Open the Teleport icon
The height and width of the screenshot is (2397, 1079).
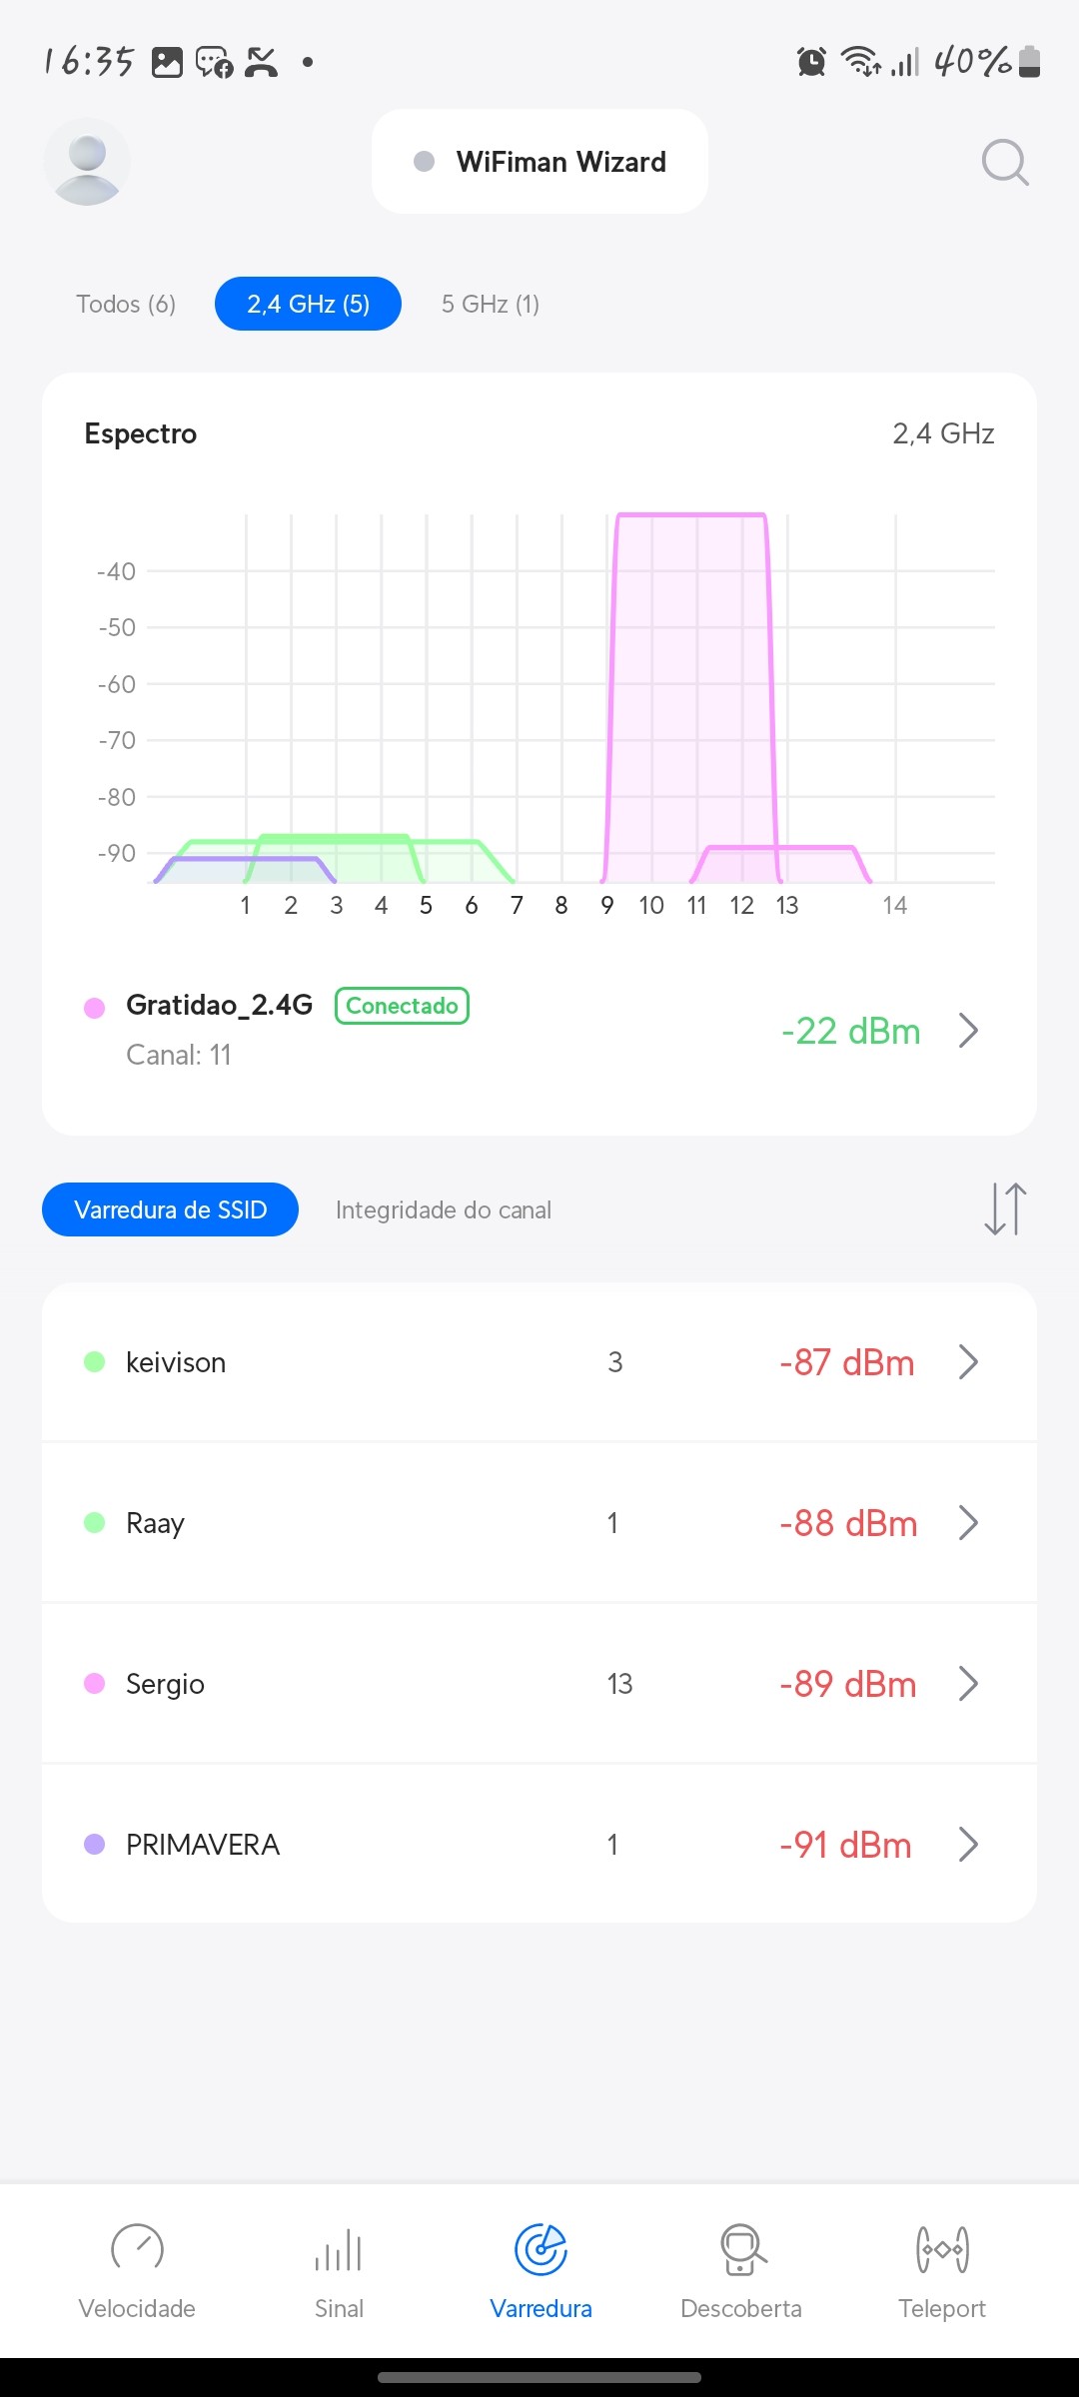pyautogui.click(x=942, y=2249)
